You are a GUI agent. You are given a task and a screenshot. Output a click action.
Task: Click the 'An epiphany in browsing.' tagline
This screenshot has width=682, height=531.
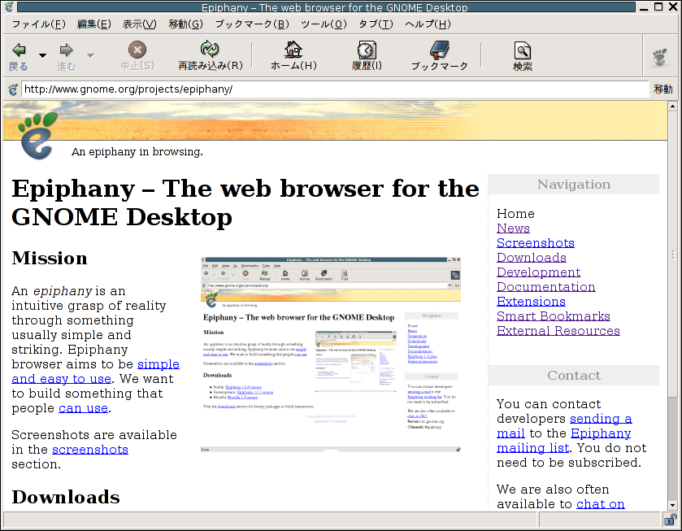tap(137, 152)
